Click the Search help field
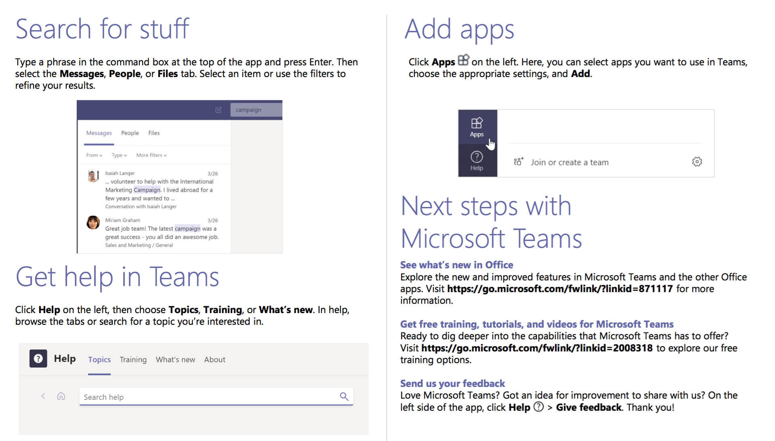 (x=216, y=397)
